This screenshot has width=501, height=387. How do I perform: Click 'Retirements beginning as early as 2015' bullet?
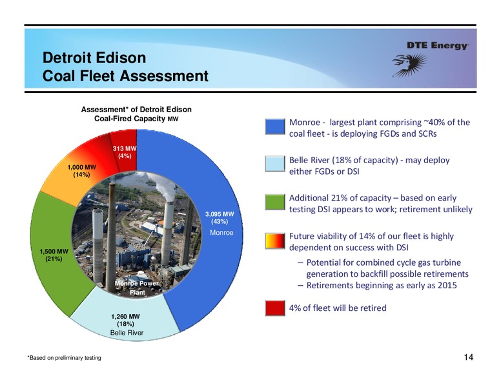point(377,285)
